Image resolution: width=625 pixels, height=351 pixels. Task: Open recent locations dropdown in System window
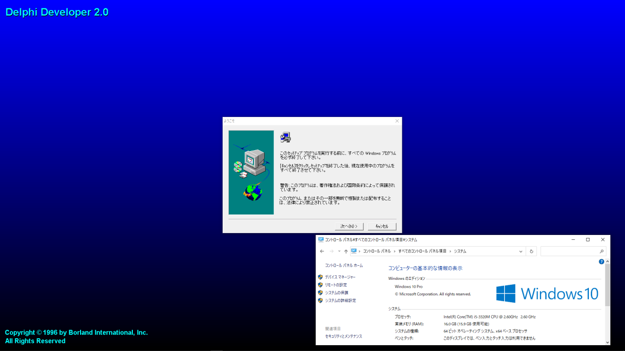[339, 252]
